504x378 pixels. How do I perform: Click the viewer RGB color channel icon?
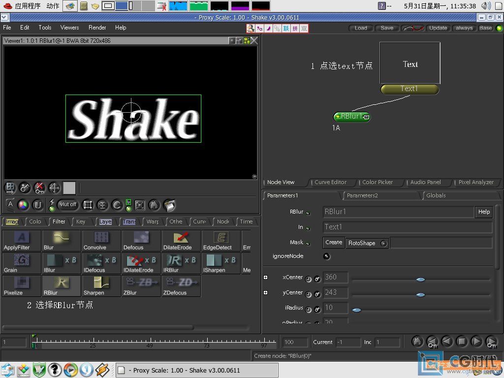pos(23,205)
